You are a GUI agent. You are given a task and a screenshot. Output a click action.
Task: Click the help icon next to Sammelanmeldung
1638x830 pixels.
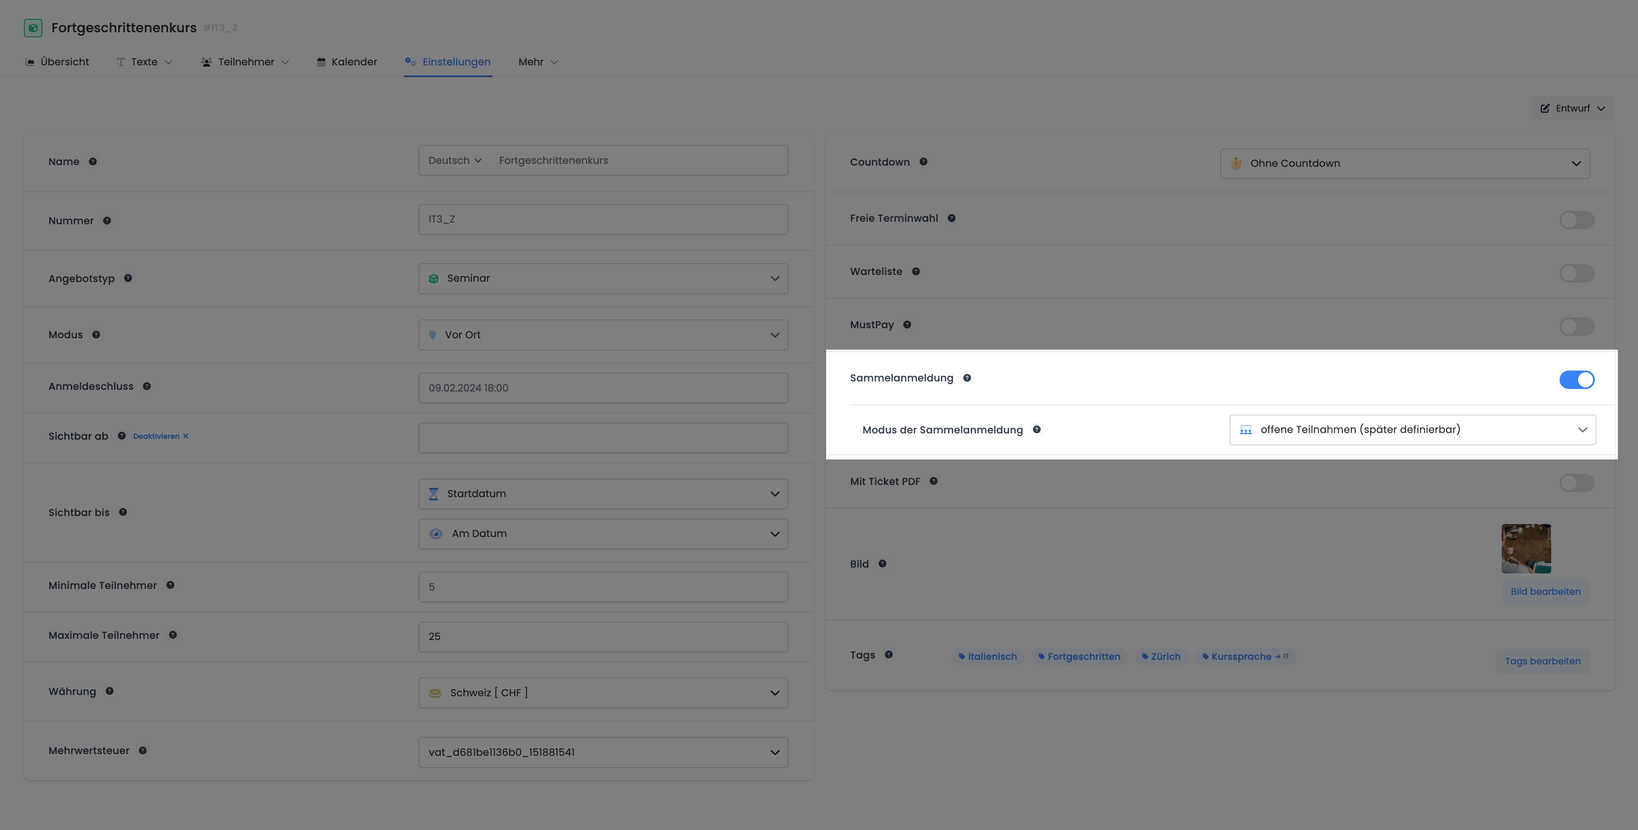[967, 378]
